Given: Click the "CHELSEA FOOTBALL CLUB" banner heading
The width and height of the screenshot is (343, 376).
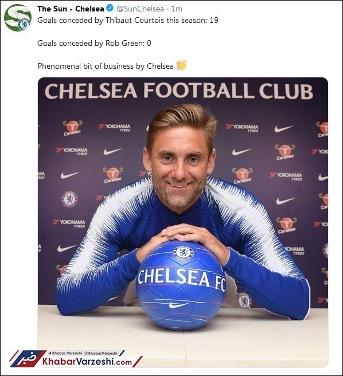Looking at the screenshot, I should [x=179, y=91].
